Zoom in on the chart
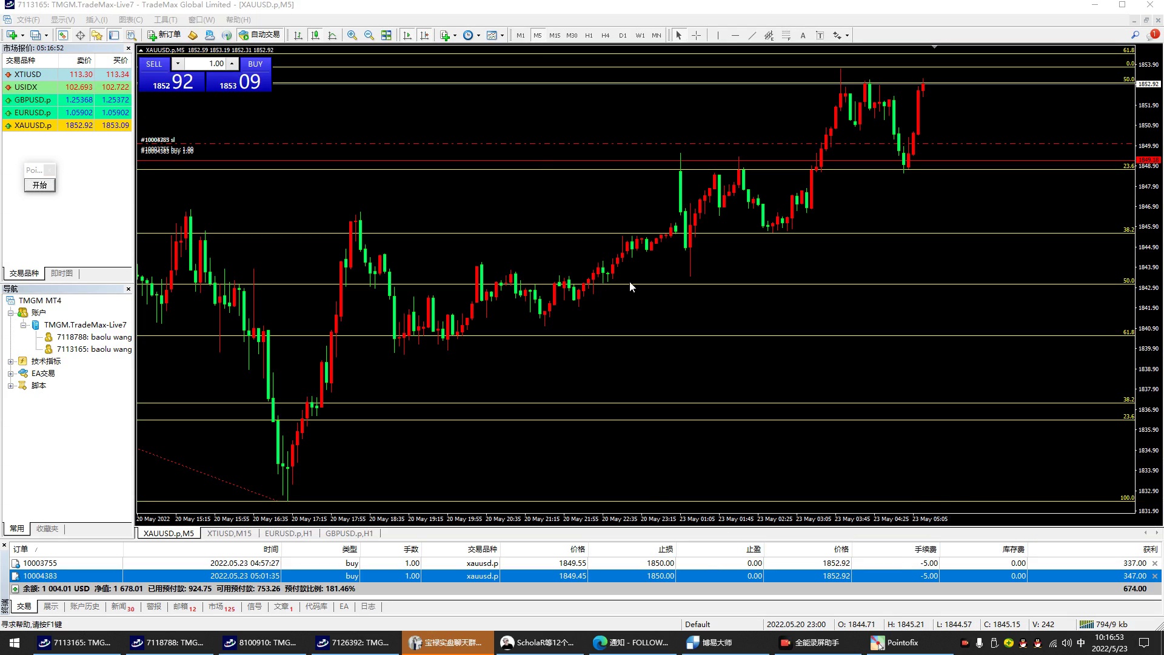Image resolution: width=1164 pixels, height=655 pixels. tap(352, 35)
